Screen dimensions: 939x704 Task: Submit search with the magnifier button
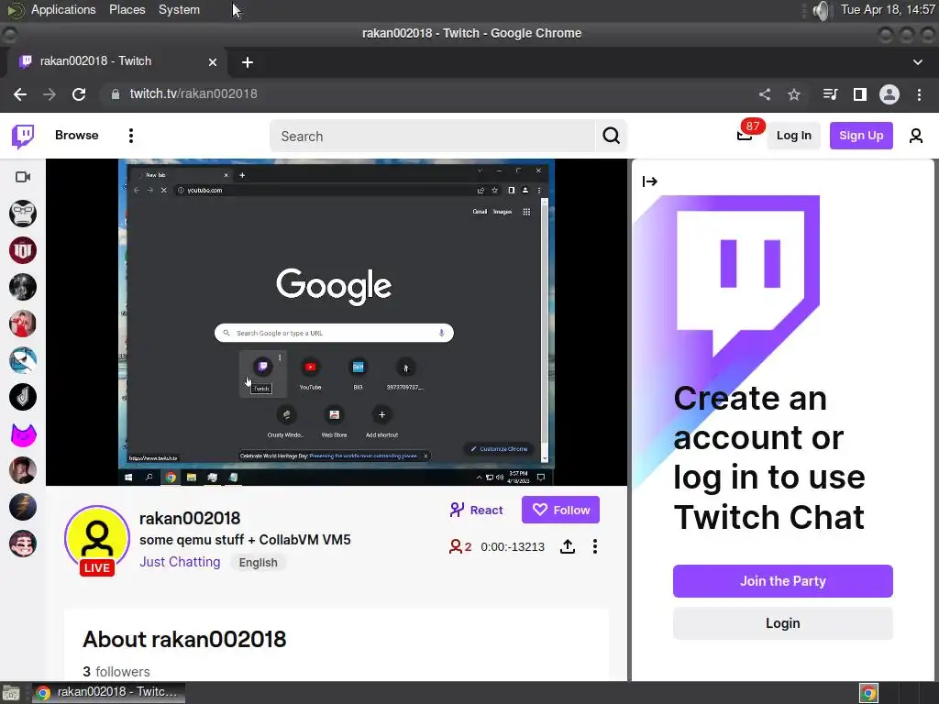tap(611, 136)
